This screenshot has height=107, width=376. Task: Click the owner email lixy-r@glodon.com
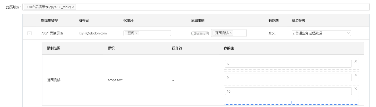coord(92,33)
